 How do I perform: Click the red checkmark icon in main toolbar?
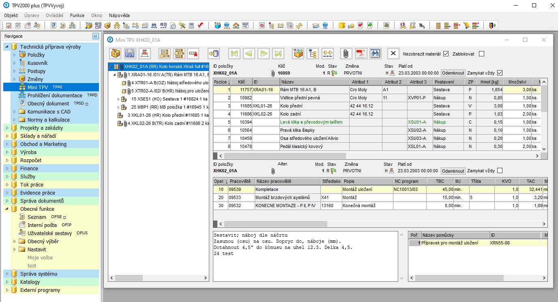pos(200,26)
